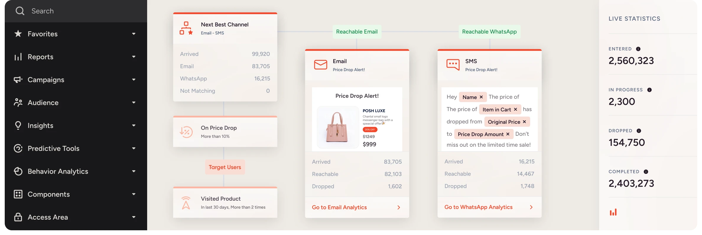
Task: Expand the Favorites menu arrow
Action: point(134,34)
